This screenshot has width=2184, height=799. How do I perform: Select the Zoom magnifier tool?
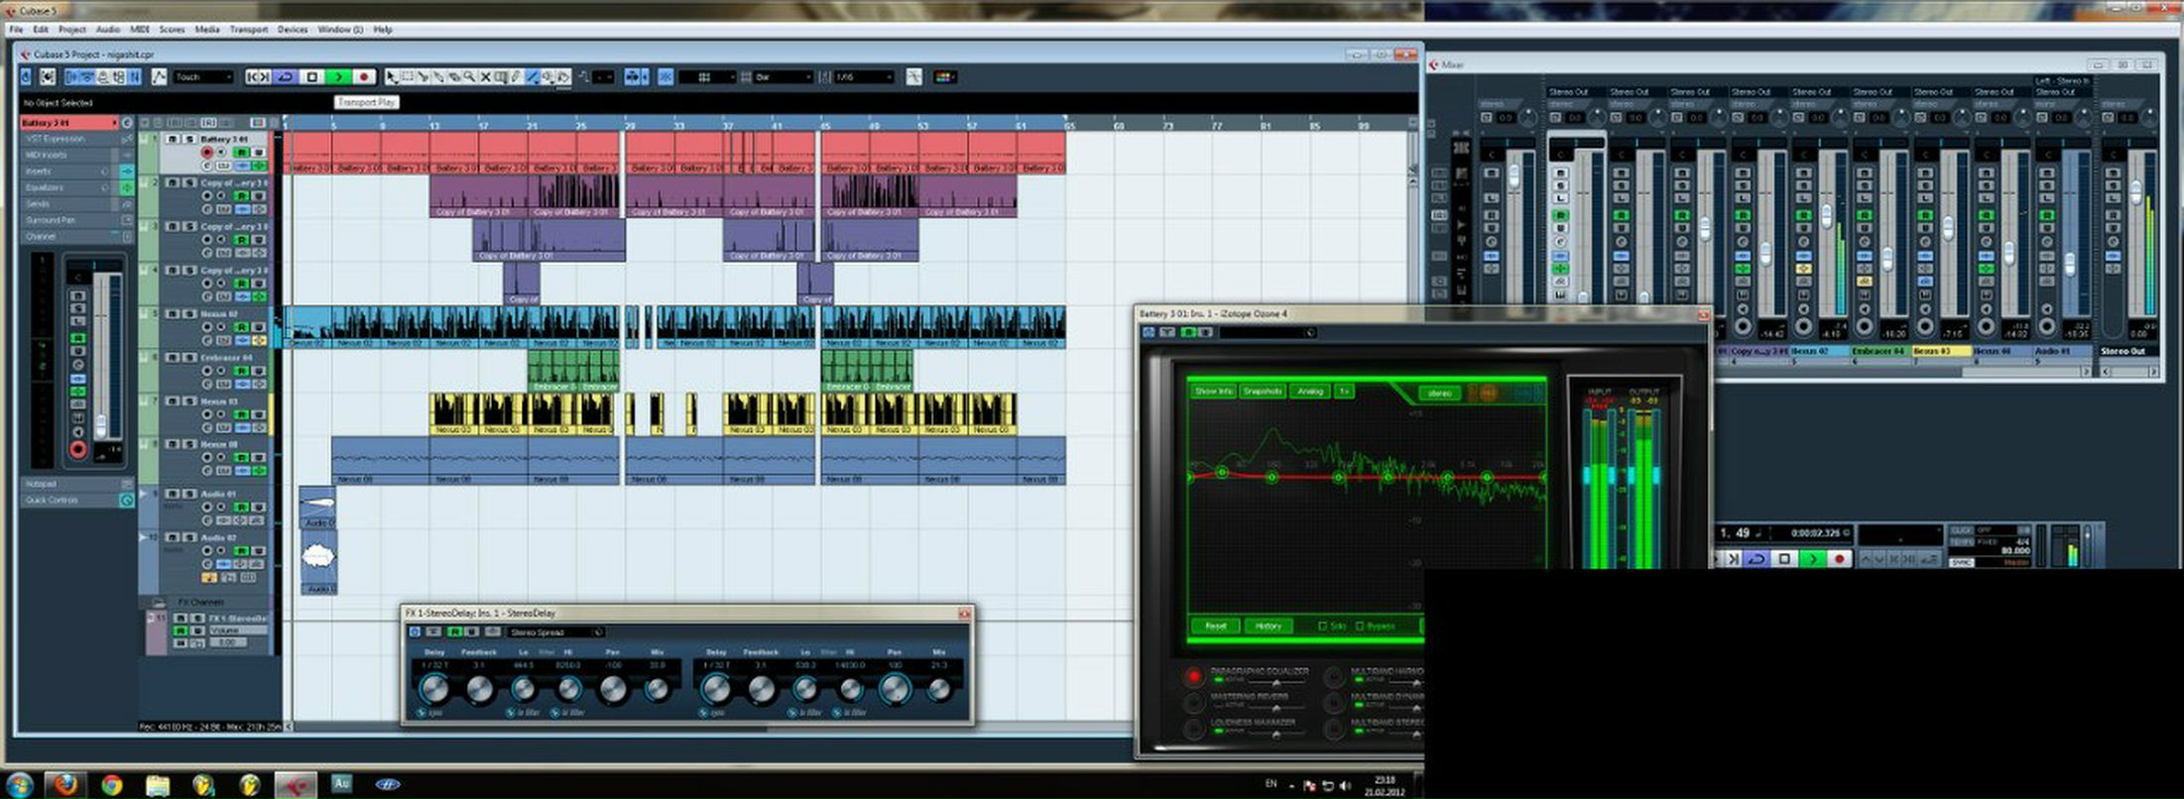point(469,77)
